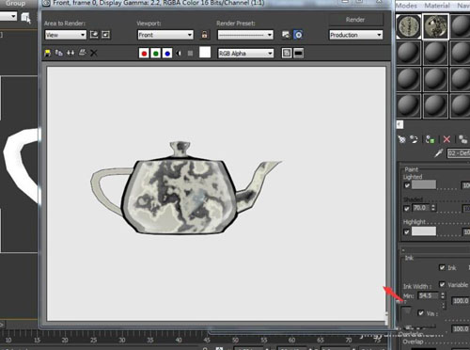Click the Auto Region Selected icon

[x=106, y=35]
